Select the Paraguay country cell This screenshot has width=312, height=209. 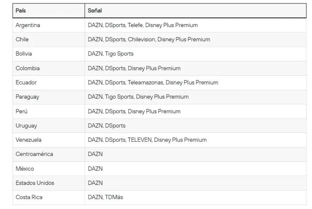[x=27, y=97]
